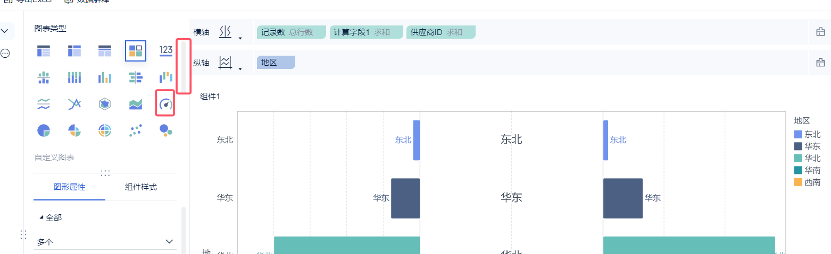Open the 纵轴 dropdown arrow

pos(240,69)
